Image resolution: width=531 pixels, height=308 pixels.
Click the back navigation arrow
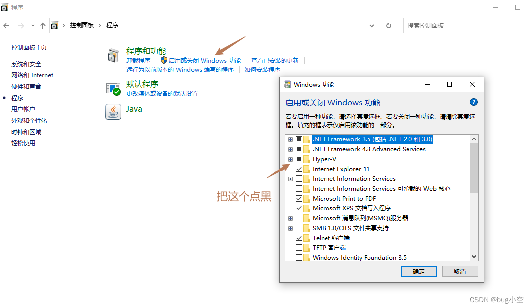(6, 25)
